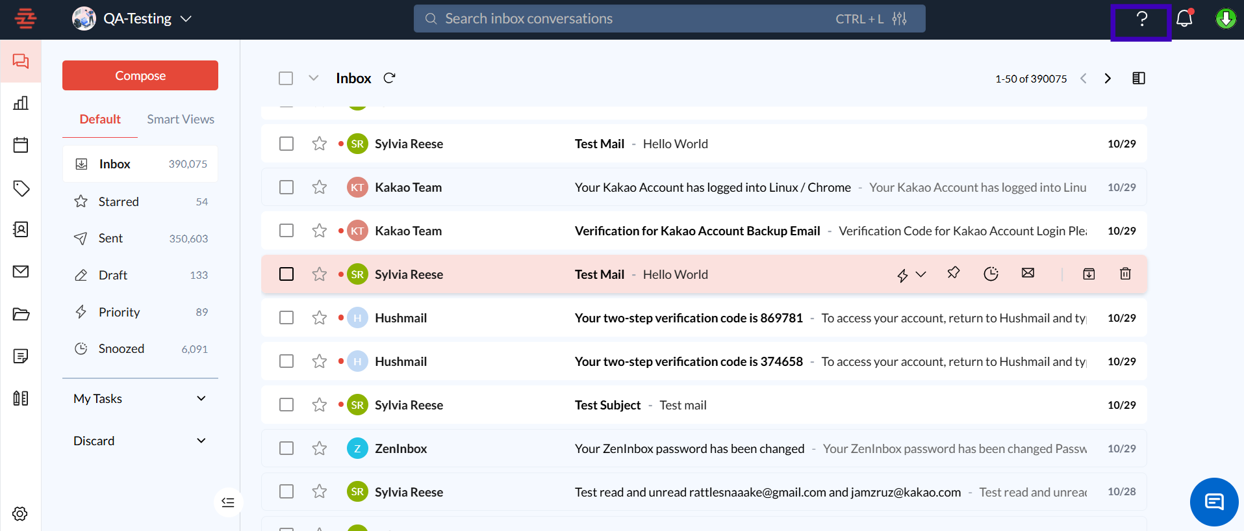The height and width of the screenshot is (531, 1244).
Task: Tick the select-all checkbox beside Inbox
Action: tap(286, 78)
